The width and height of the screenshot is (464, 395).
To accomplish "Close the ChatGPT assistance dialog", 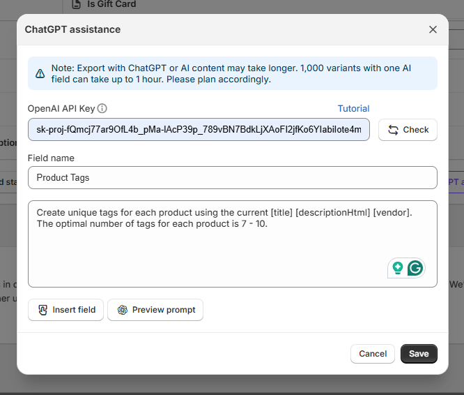I will (x=433, y=29).
